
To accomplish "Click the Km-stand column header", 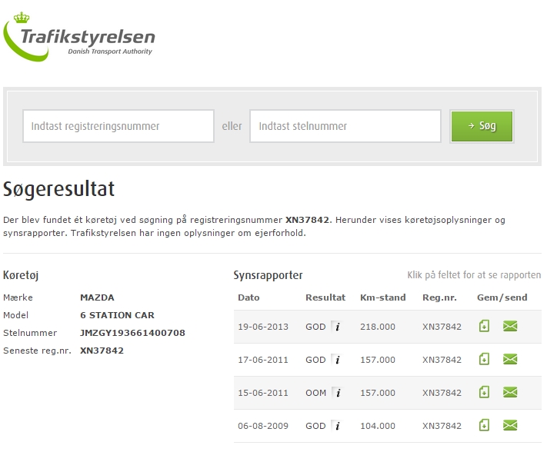I will coord(382,297).
